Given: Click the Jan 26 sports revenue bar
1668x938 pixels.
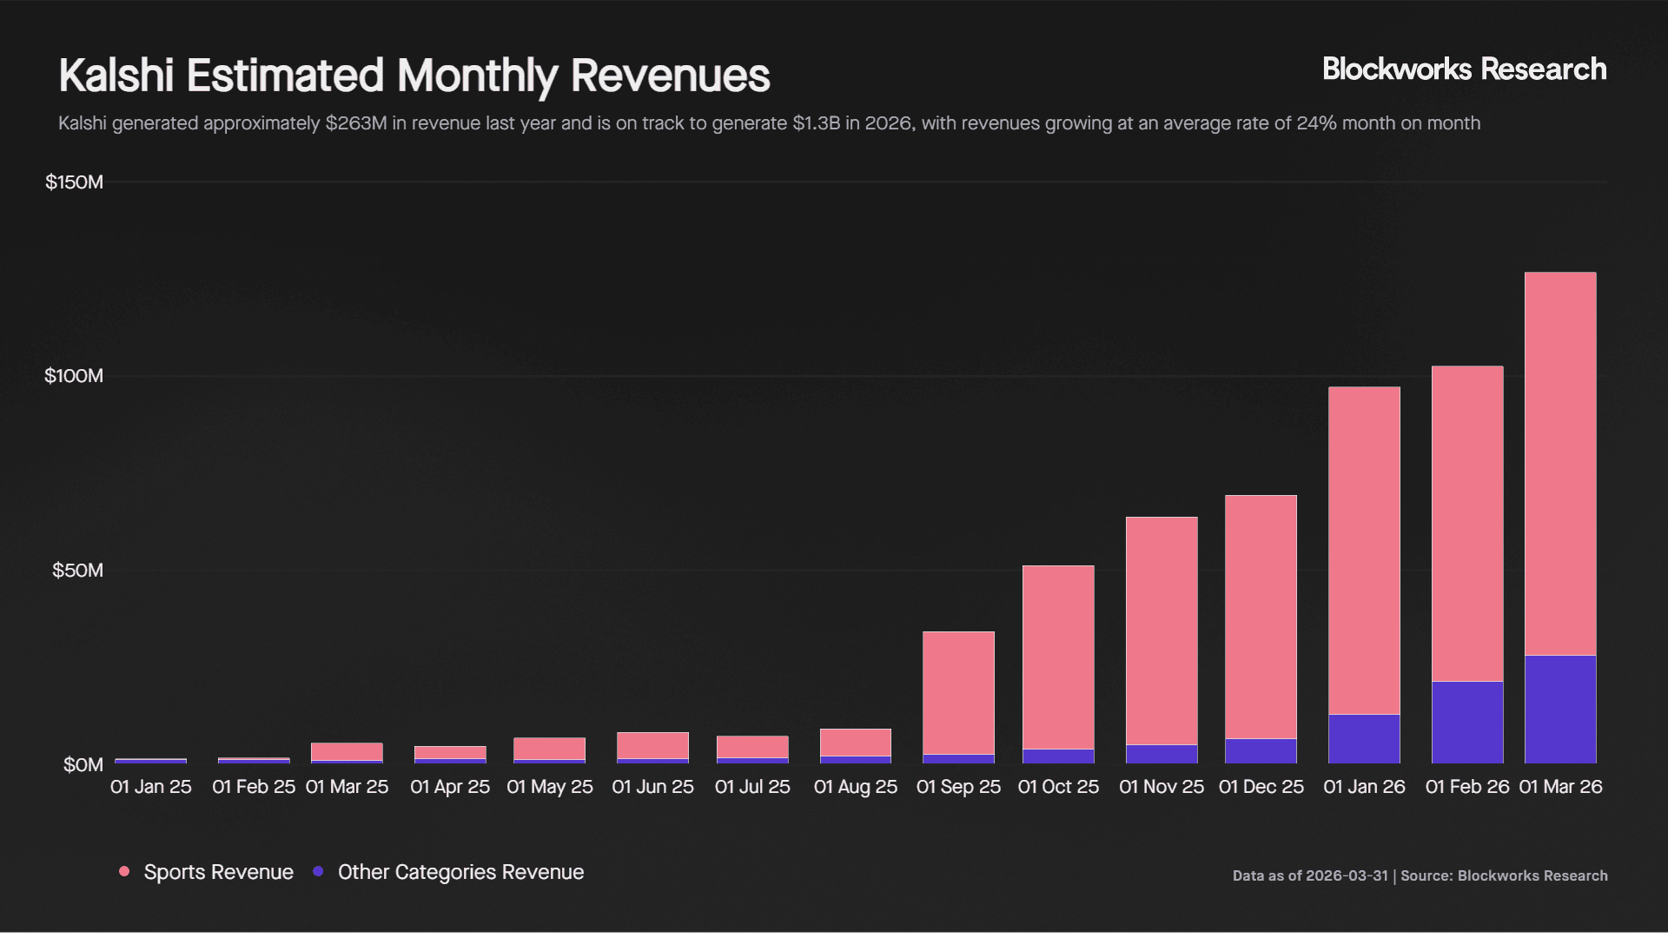Looking at the screenshot, I should point(1364,550).
